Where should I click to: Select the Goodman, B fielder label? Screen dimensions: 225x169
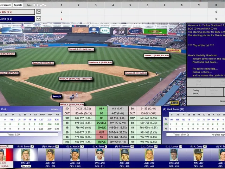pos(100,62)
